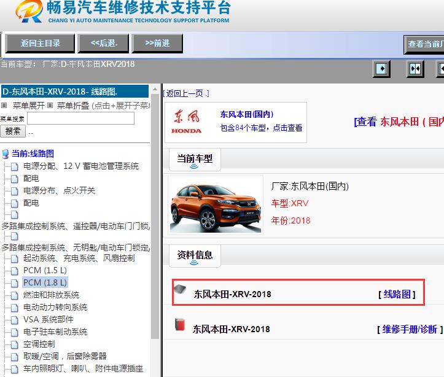
Task: Open the 线路图 link
Action: tap(397, 294)
